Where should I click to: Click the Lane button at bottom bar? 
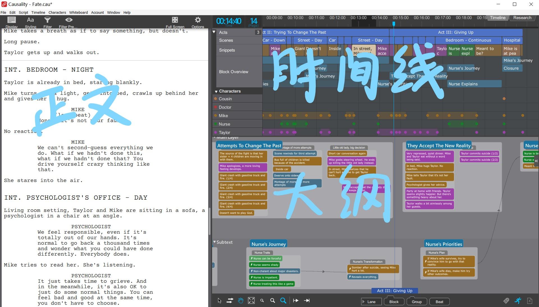point(371,301)
